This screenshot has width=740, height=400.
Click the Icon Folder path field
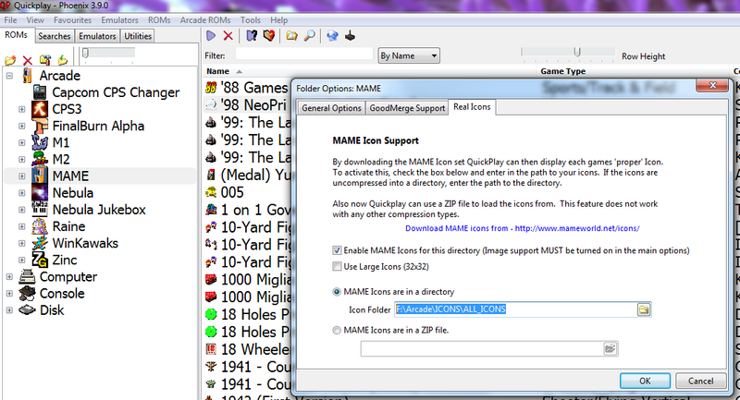point(516,309)
